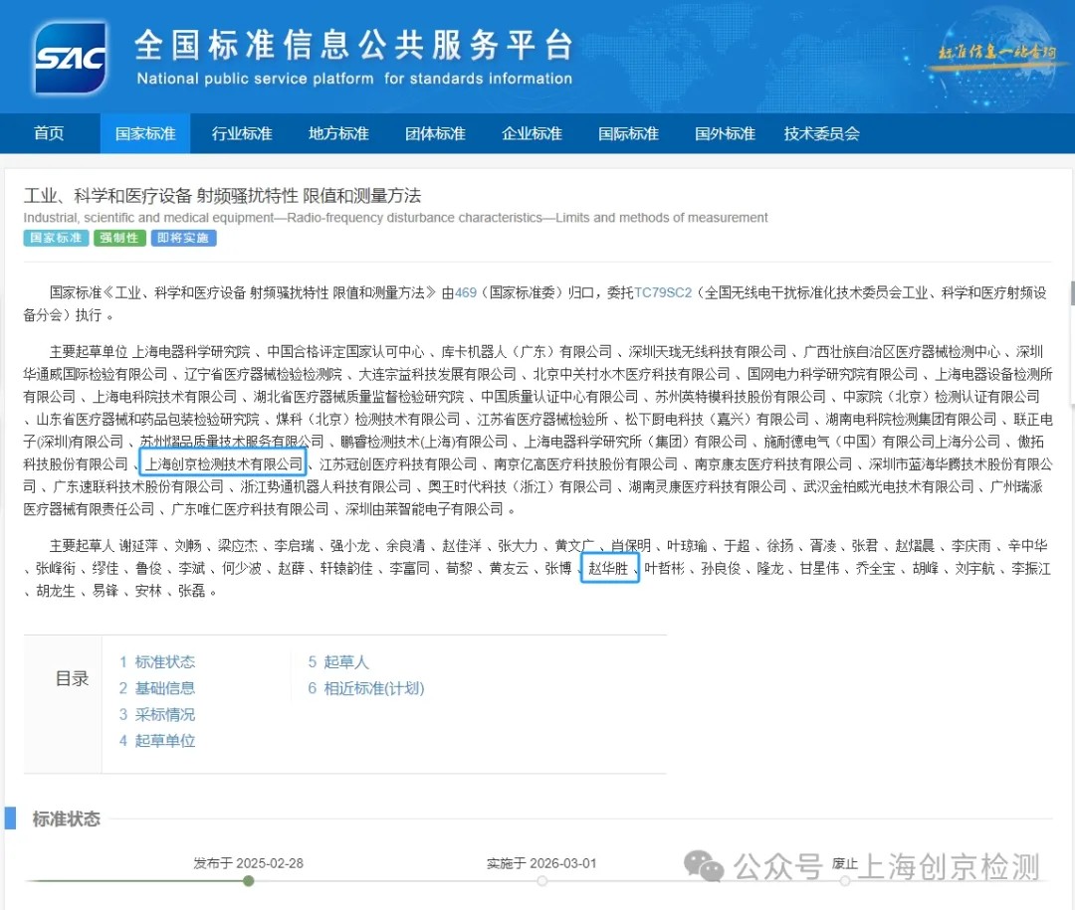The image size is (1075, 910).
Task: Jump to 起草单位 in the table of contents
Action: [x=164, y=741]
